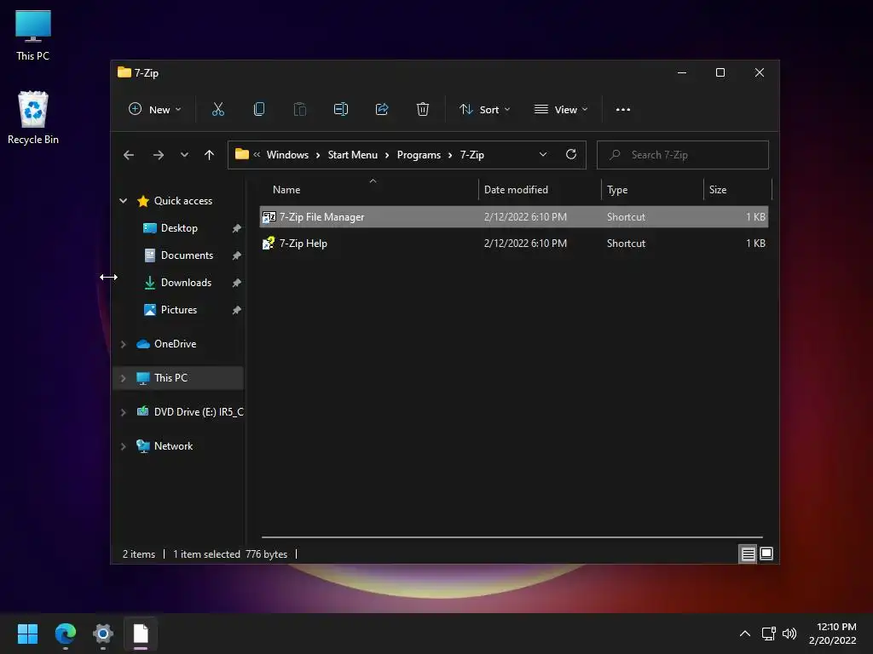873x654 pixels.
Task: Open Settings gear in taskbar
Action: (x=103, y=634)
